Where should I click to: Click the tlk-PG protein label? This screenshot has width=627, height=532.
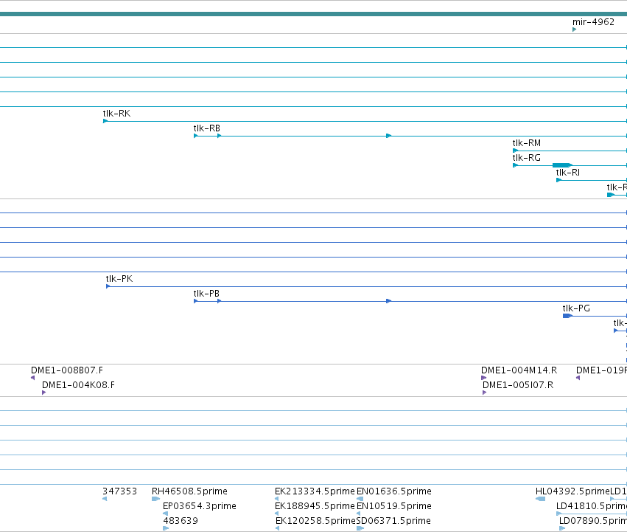pyautogui.click(x=576, y=308)
